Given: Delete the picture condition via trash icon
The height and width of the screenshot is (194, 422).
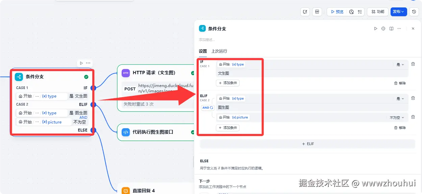Looking at the screenshot, I should tap(413, 117).
